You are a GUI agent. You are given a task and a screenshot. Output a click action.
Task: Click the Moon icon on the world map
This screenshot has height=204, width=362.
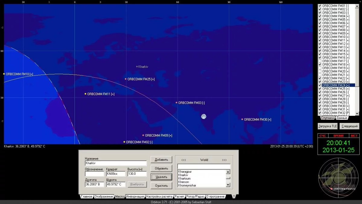[x=204, y=116]
